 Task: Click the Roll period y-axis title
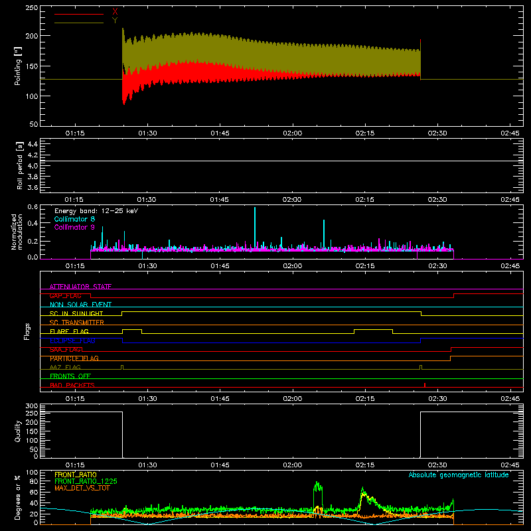pyautogui.click(x=20, y=165)
